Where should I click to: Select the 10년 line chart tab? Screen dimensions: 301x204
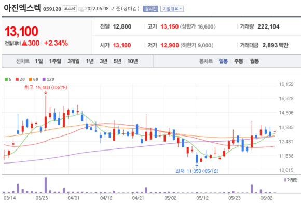(133, 61)
